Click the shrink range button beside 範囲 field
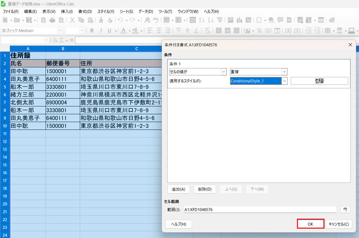The width and height of the screenshot is (359, 238). click(x=345, y=209)
